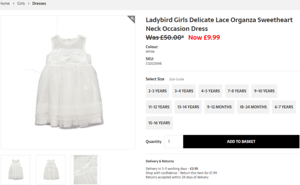Go to Girls in the breadcrumb

tap(21, 3)
